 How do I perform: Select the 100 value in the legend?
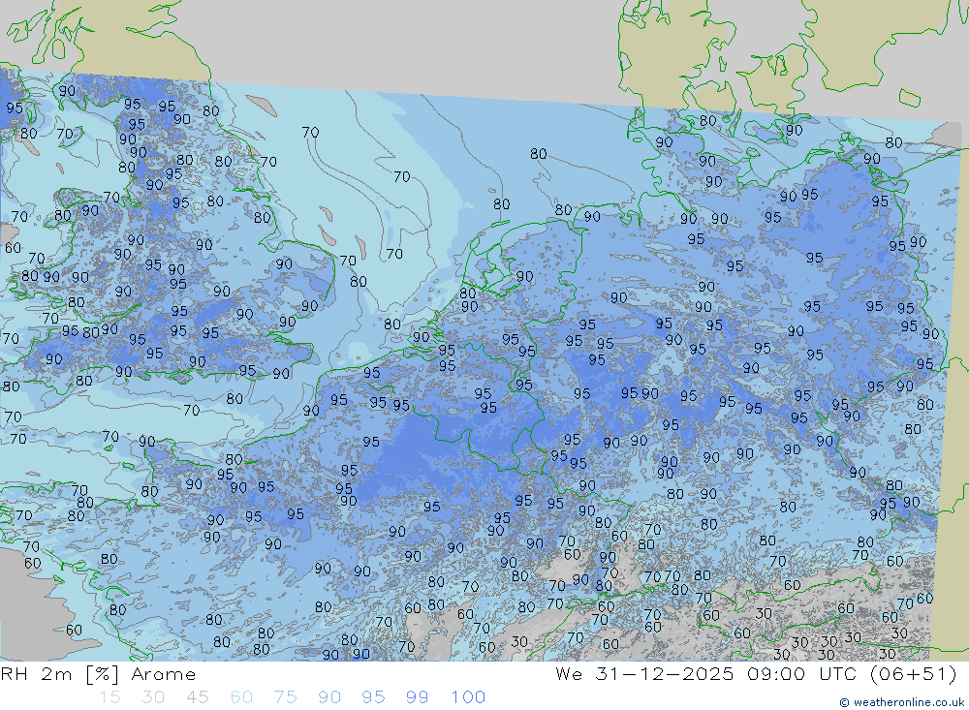468,697
